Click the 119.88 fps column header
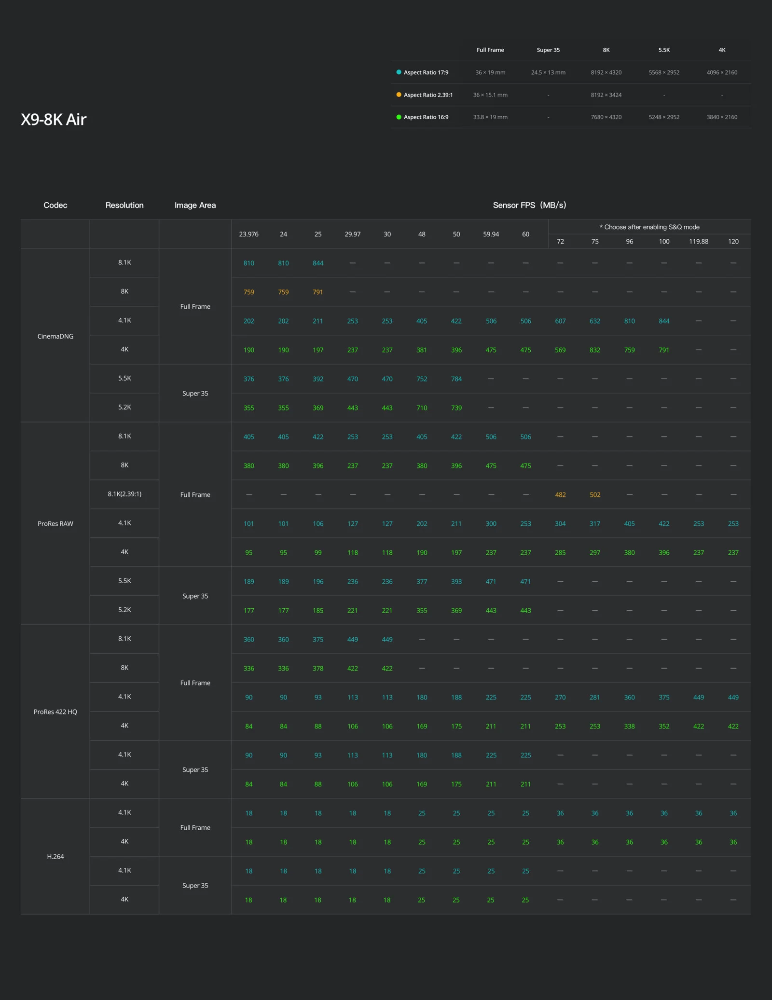Screen dimensions: 772x1000 pos(698,241)
